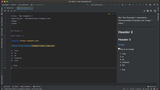Apply italic formatting
This screenshot has width=160, height=90.
pos(11,11)
